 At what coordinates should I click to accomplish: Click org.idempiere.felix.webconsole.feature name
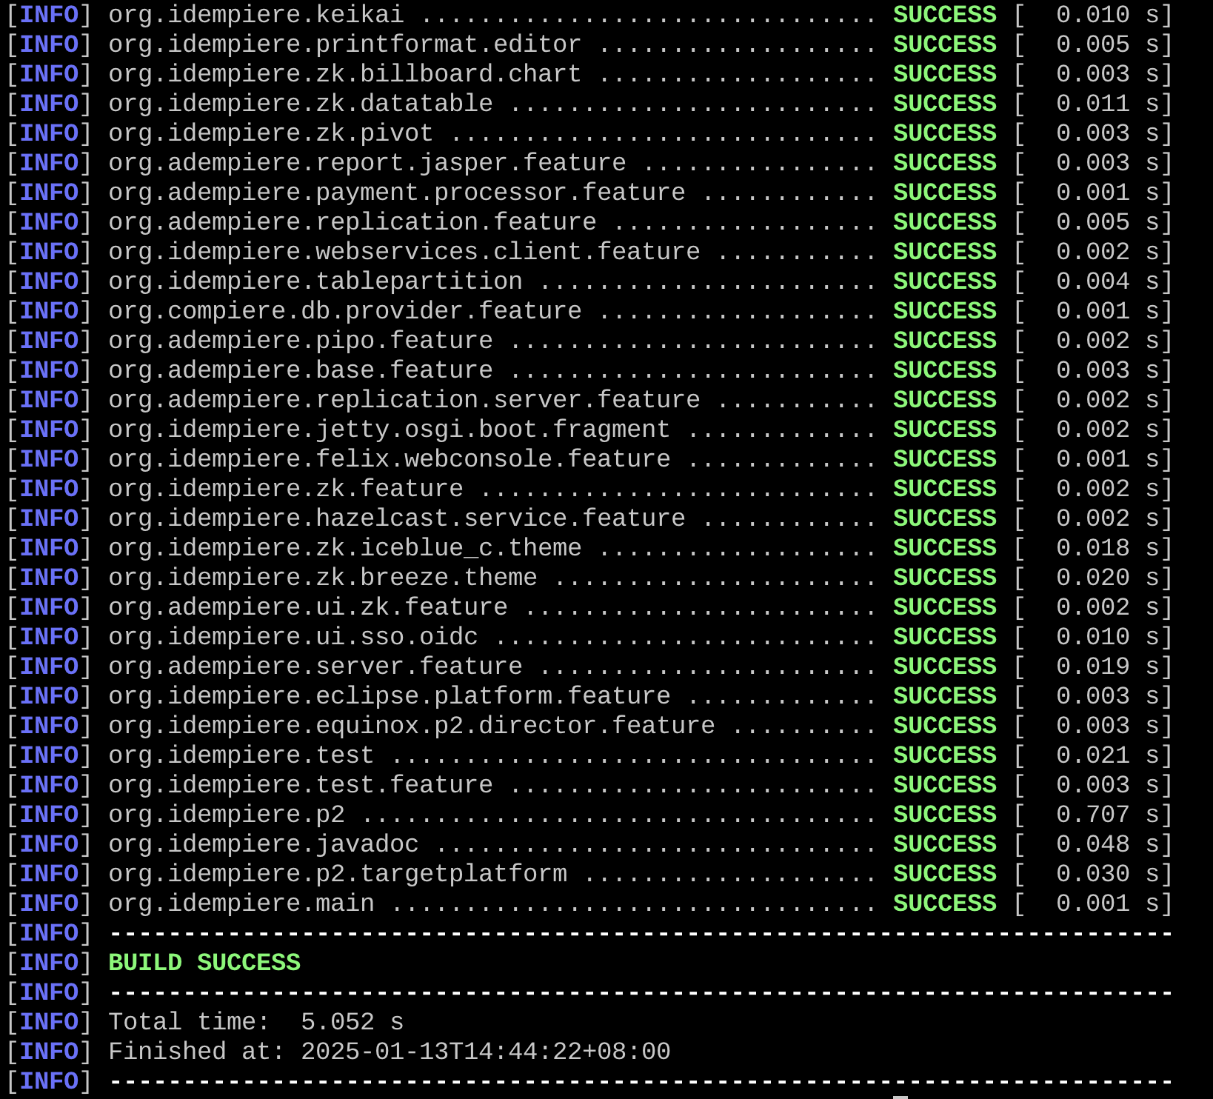(x=390, y=459)
